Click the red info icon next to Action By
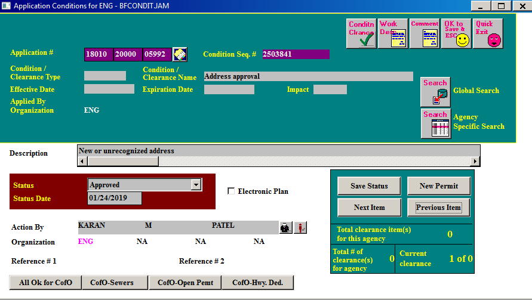Viewport: 532px width, 300px height. point(300,227)
